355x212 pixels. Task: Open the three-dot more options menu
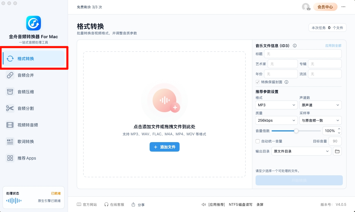pyautogui.click(x=343, y=7)
